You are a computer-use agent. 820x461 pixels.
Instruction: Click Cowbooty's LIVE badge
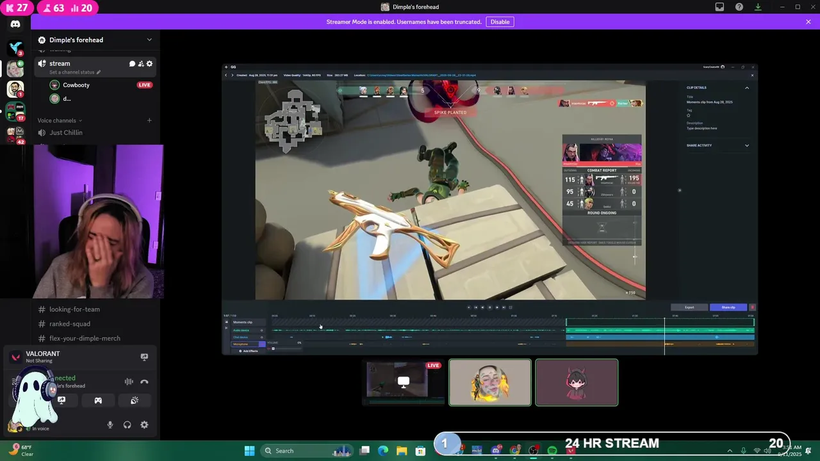[144, 85]
